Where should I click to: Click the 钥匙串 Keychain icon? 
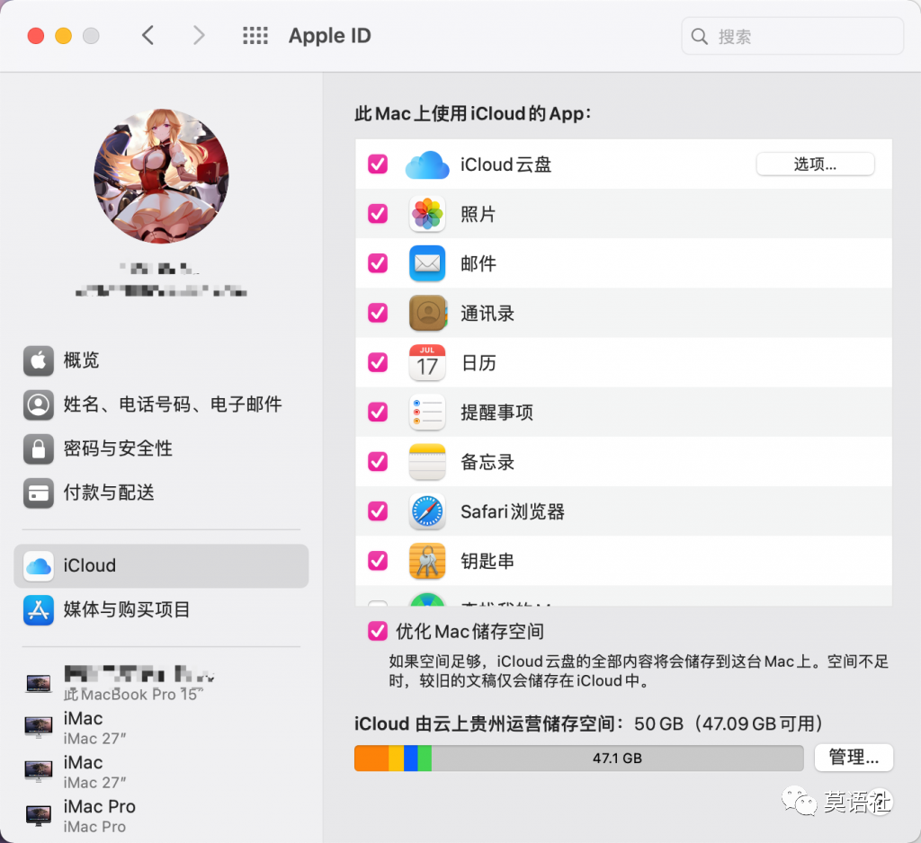[x=427, y=561]
